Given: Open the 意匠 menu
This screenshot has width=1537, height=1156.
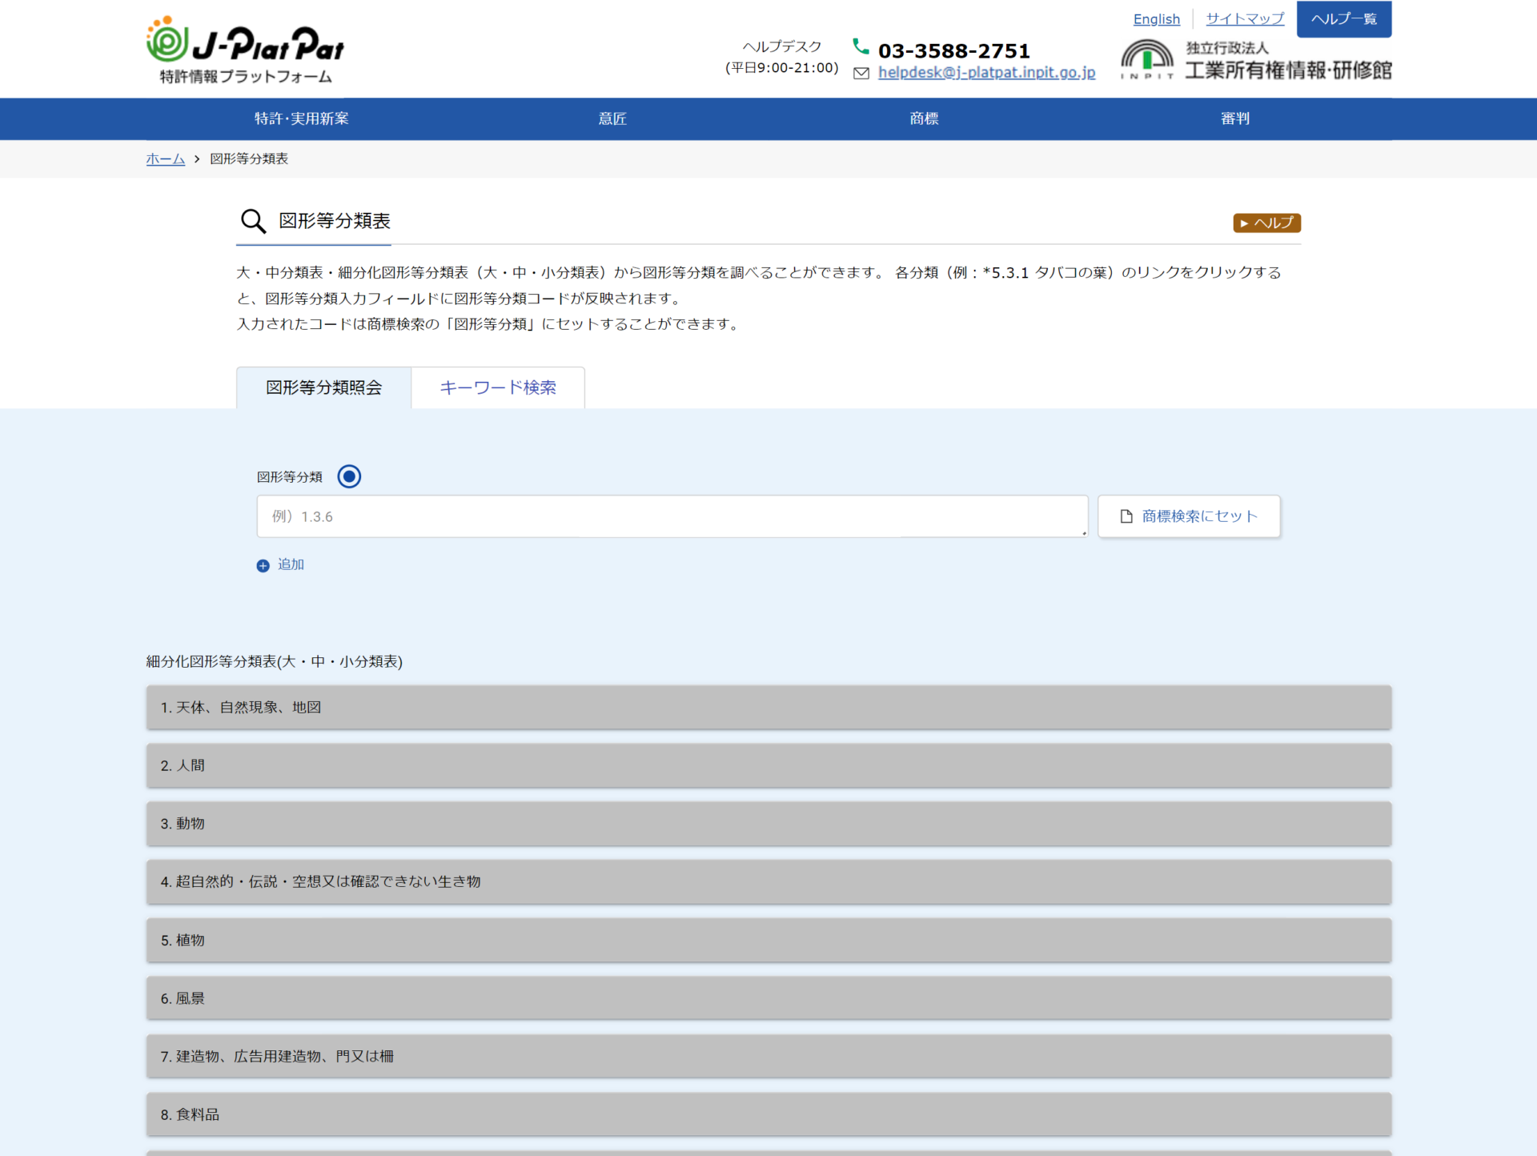Looking at the screenshot, I should (x=612, y=118).
